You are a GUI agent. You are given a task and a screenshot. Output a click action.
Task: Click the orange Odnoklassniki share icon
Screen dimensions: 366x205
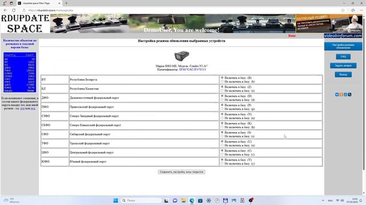click(x=341, y=95)
